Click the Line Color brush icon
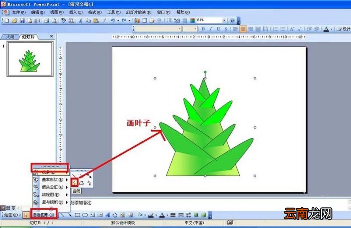Screen dimensions: 351x228 [x=151, y=215]
